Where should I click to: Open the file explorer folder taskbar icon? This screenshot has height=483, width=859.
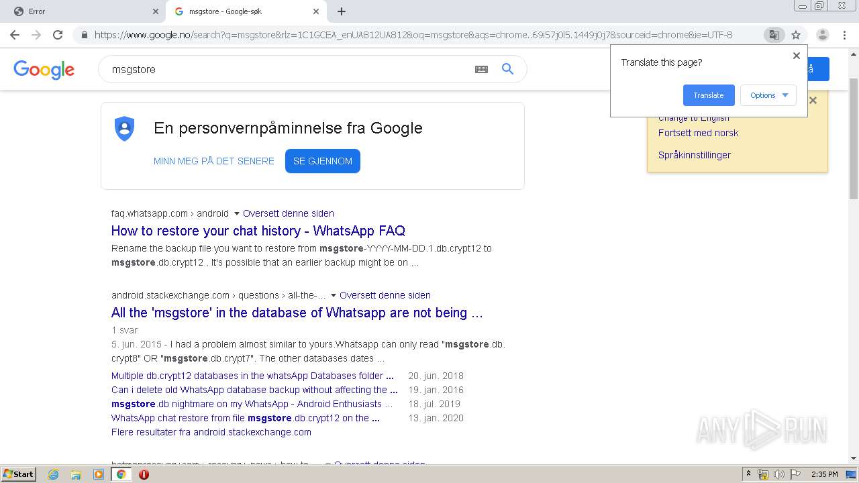(x=76, y=474)
